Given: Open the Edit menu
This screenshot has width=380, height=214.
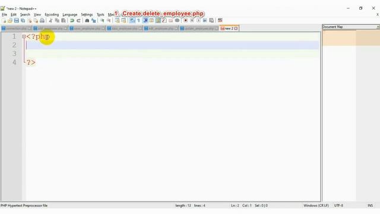Looking at the screenshot, I should [14, 14].
